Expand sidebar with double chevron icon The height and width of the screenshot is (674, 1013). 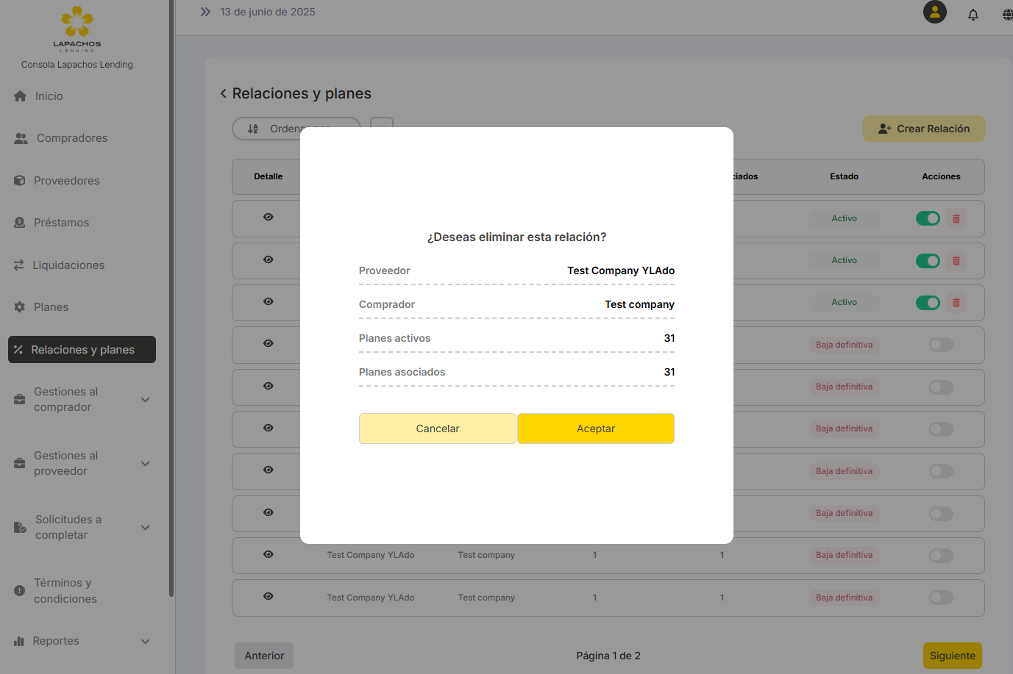pos(205,12)
